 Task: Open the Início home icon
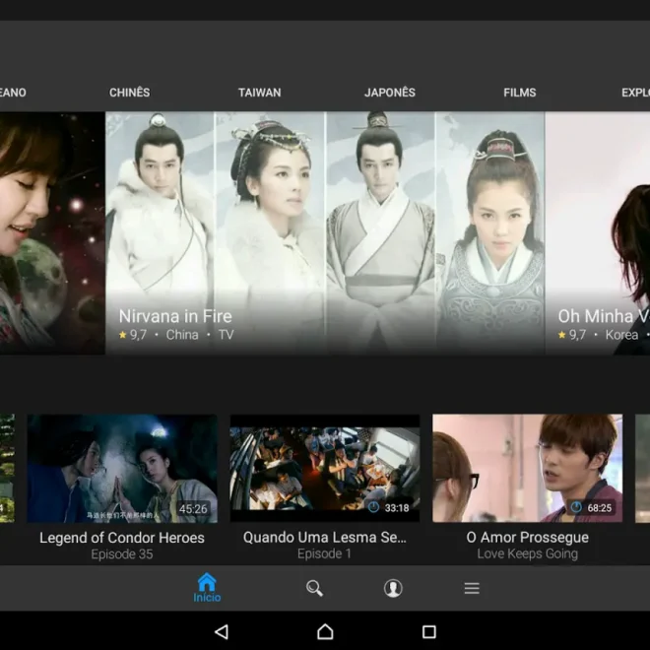(x=207, y=587)
